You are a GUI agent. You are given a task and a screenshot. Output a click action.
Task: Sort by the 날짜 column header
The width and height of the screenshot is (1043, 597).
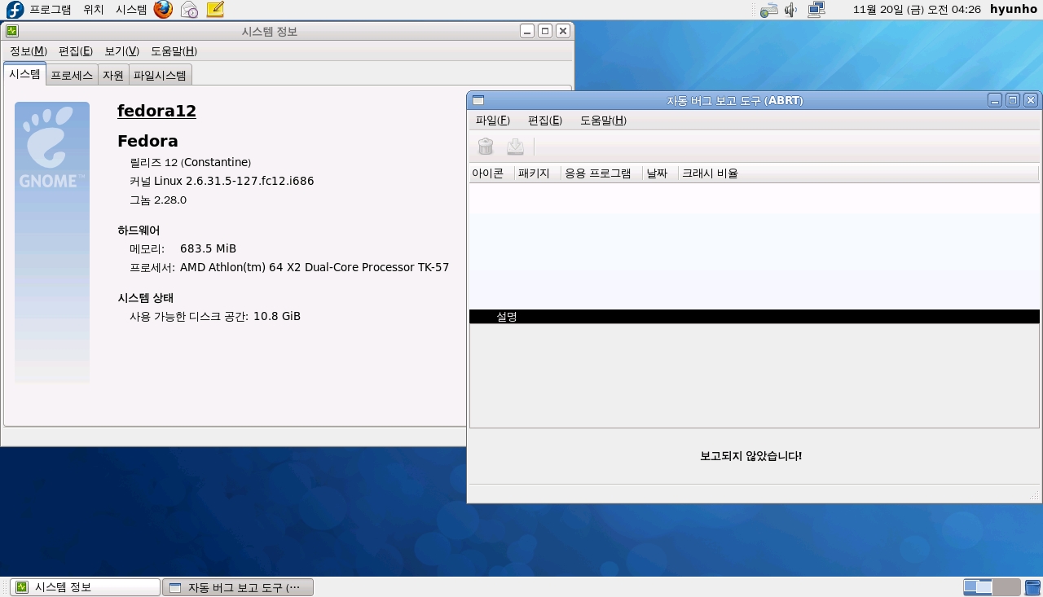(660, 173)
